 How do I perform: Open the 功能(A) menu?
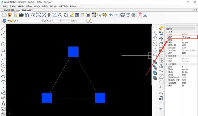pyautogui.click(x=13, y=6)
